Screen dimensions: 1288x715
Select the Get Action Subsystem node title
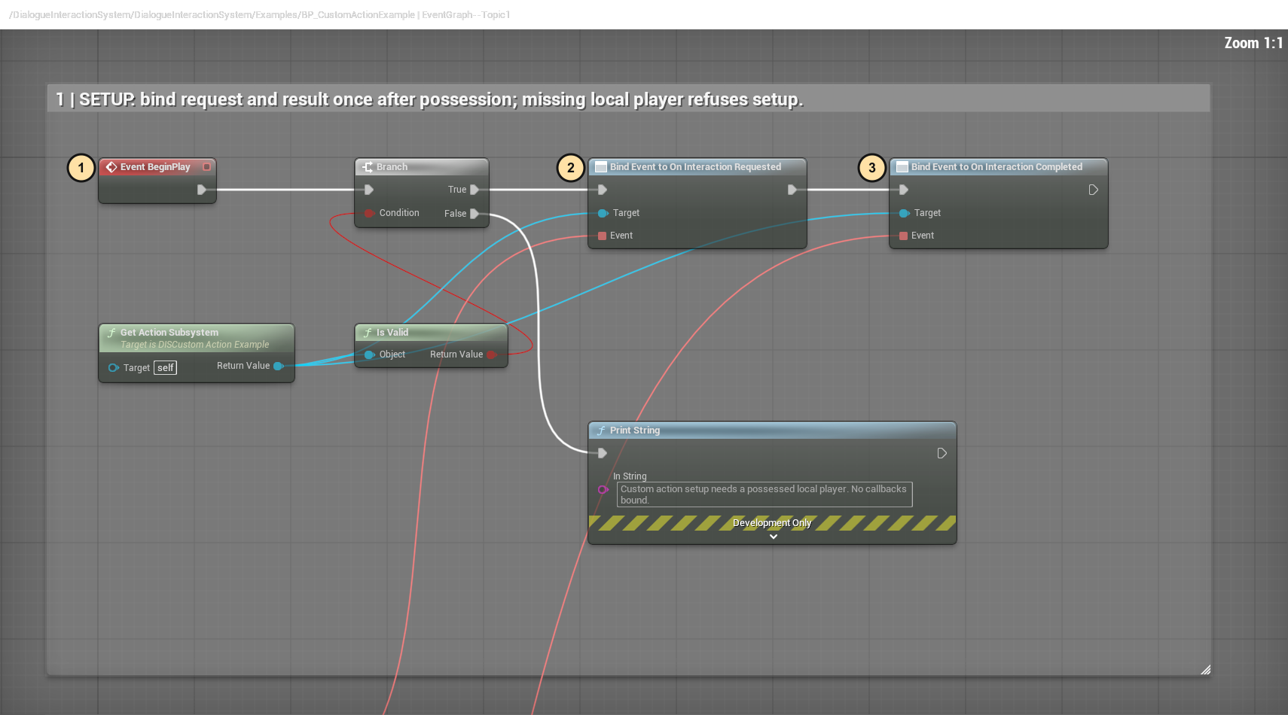pyautogui.click(x=169, y=333)
